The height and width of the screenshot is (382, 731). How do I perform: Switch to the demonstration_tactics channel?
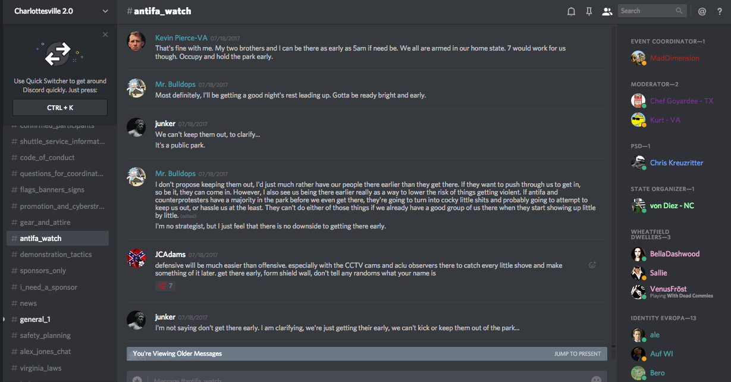point(56,255)
